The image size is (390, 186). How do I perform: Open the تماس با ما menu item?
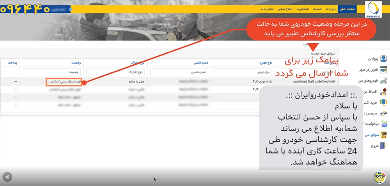click(x=267, y=9)
